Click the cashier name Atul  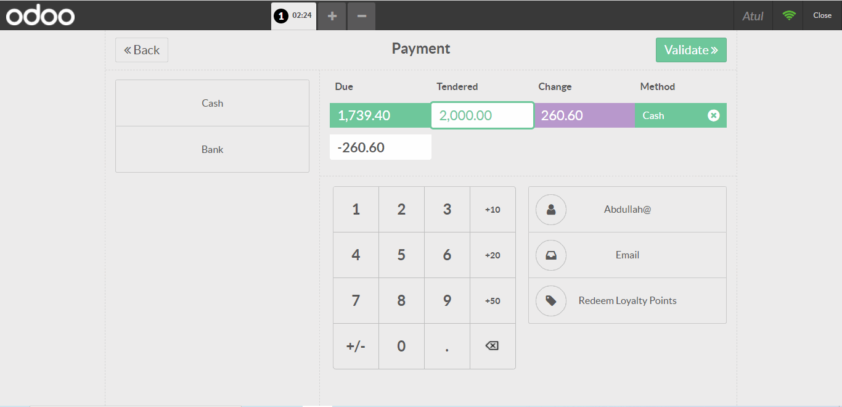point(753,16)
